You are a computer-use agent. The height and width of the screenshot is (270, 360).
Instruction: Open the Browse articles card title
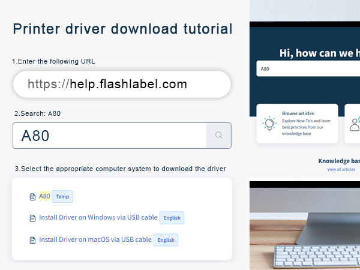click(298, 113)
